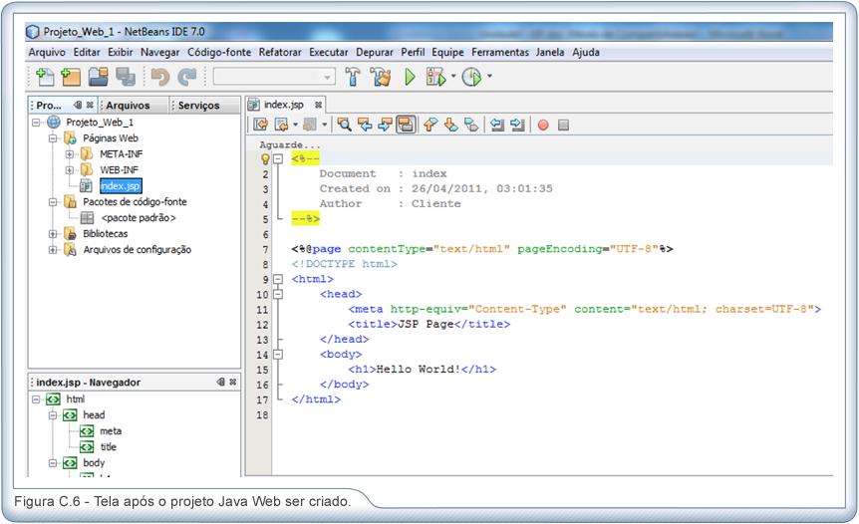Image resolution: width=859 pixels, height=524 pixels.
Task: Expand the Bibliotecas node
Action: tap(53, 234)
